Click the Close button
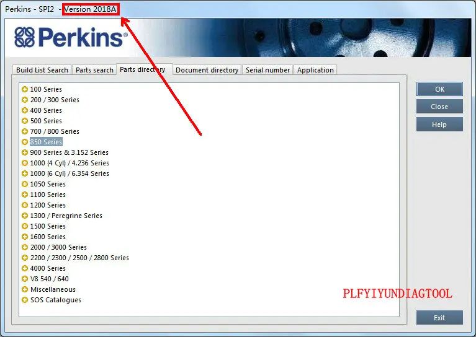The height and width of the screenshot is (337, 476). click(439, 107)
